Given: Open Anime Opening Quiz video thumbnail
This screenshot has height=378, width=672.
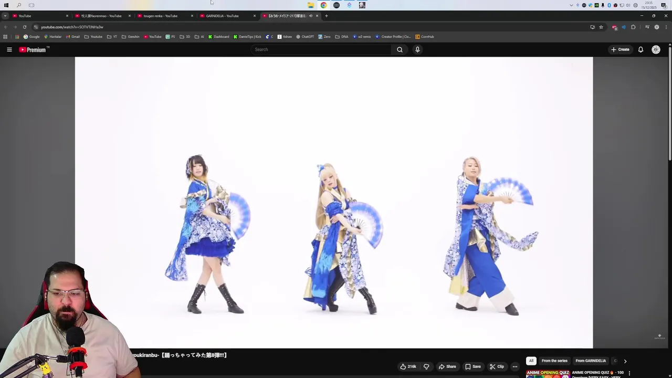Looking at the screenshot, I should [x=548, y=374].
